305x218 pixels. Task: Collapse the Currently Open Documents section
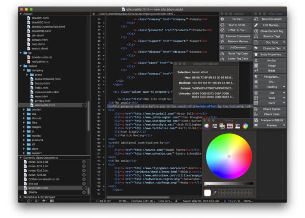pos(21,157)
